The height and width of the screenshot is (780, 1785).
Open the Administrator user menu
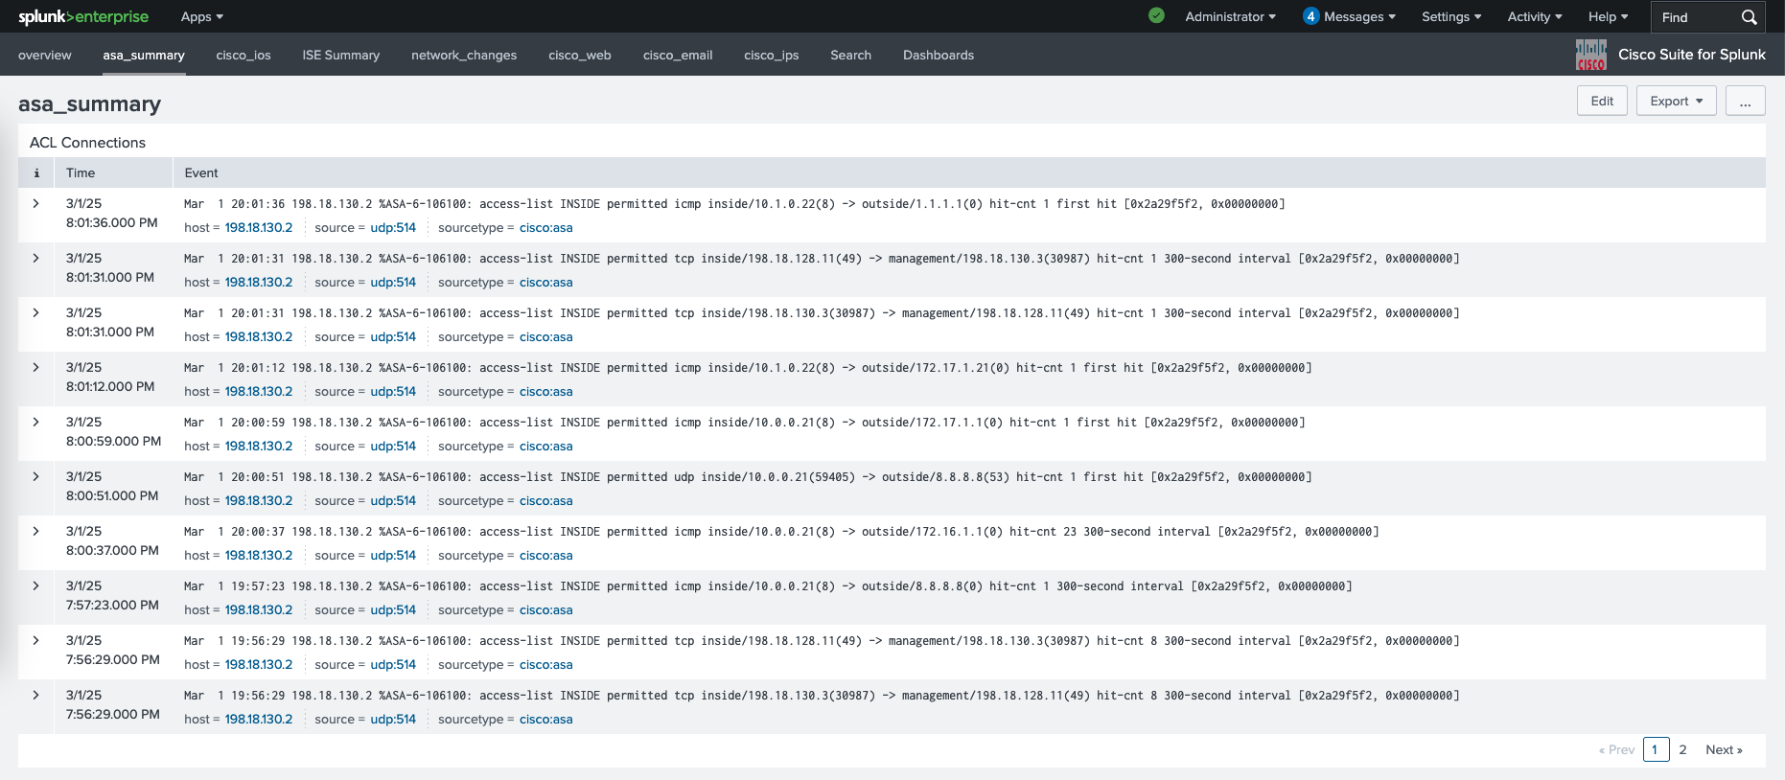coord(1230,16)
